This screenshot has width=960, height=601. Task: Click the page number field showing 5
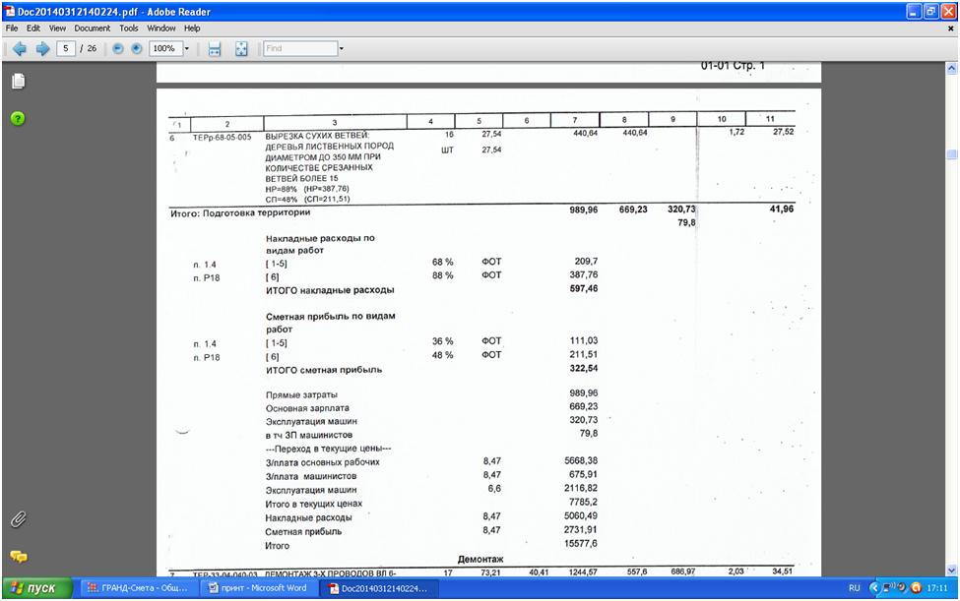[x=66, y=48]
